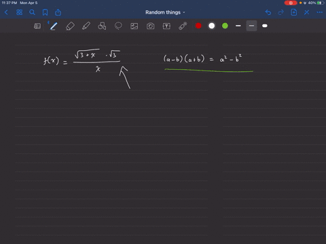Redo the last undone action
The height and width of the screenshot is (244, 326).
(280, 12)
